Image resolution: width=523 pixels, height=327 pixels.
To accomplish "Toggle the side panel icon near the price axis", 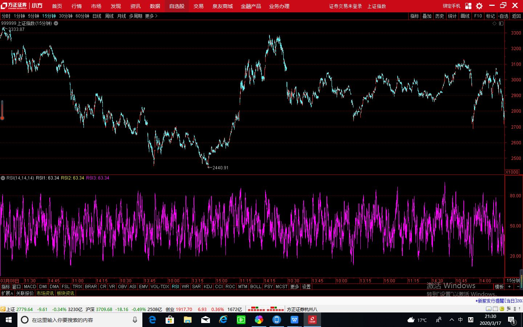I will click(501, 23).
